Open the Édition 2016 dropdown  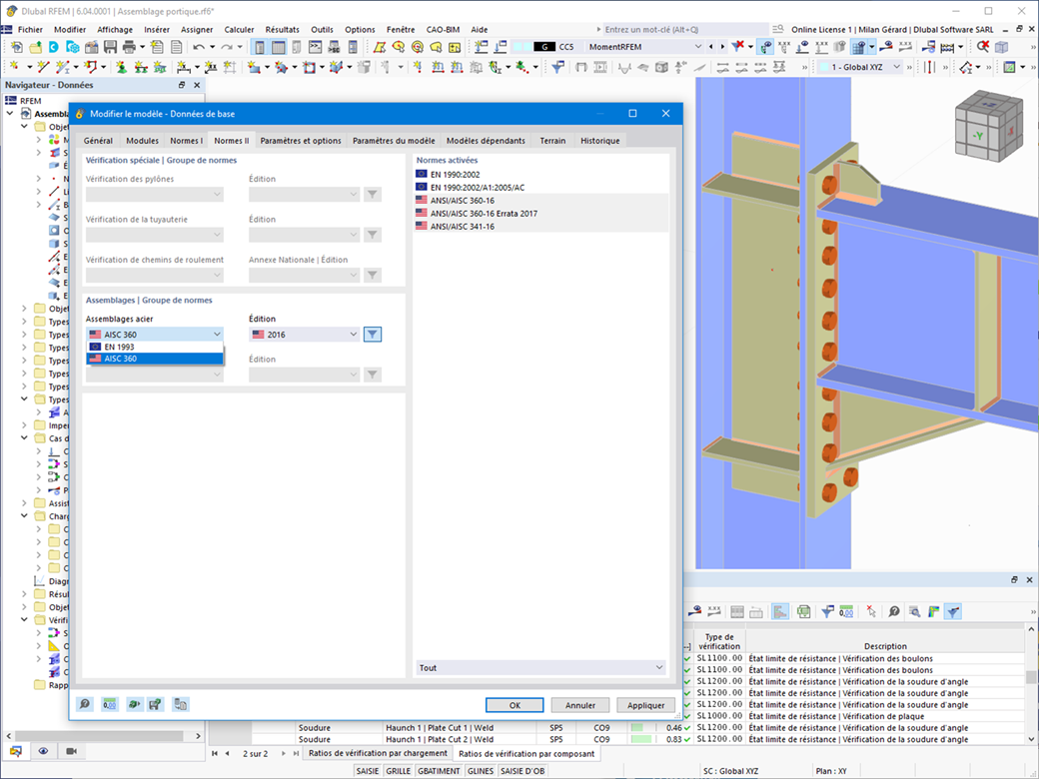304,335
